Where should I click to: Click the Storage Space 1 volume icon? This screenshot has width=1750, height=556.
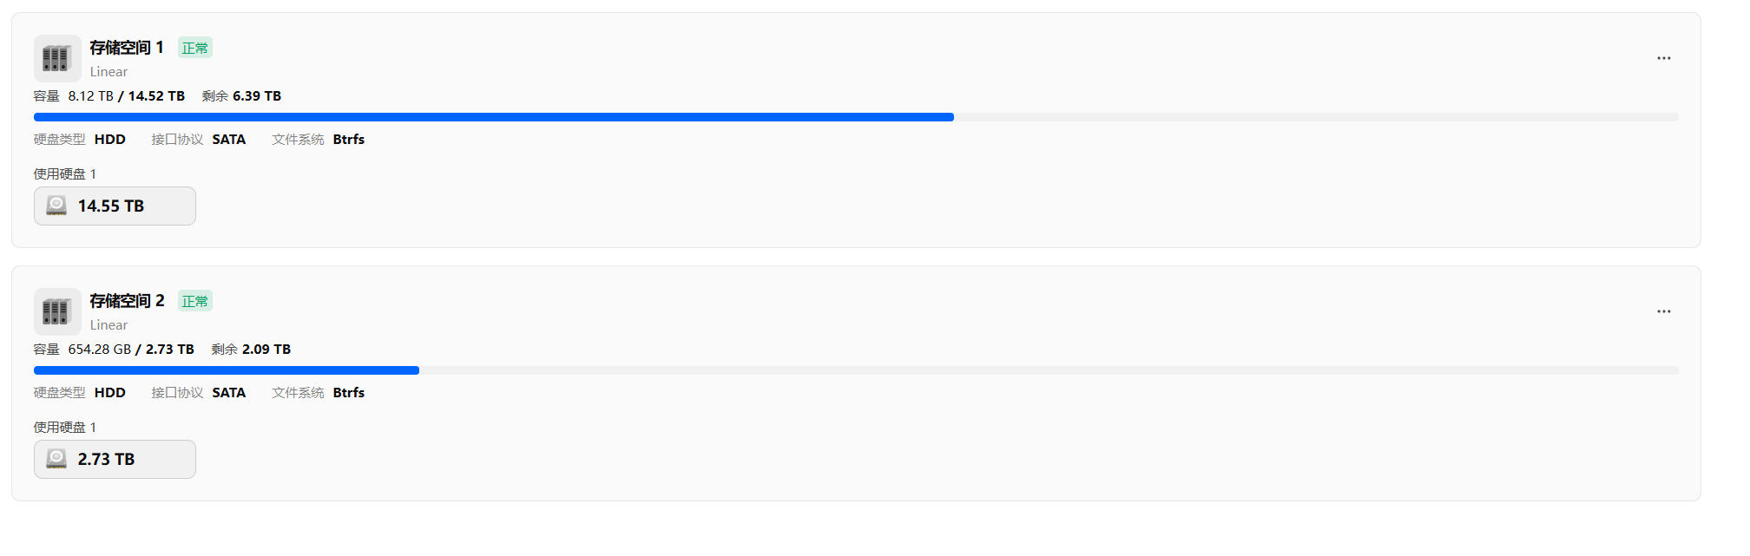(57, 58)
